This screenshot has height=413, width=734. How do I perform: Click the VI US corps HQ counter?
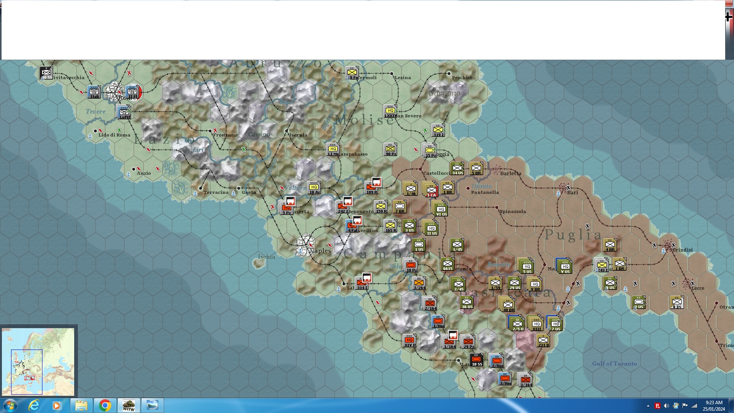[x=441, y=210]
